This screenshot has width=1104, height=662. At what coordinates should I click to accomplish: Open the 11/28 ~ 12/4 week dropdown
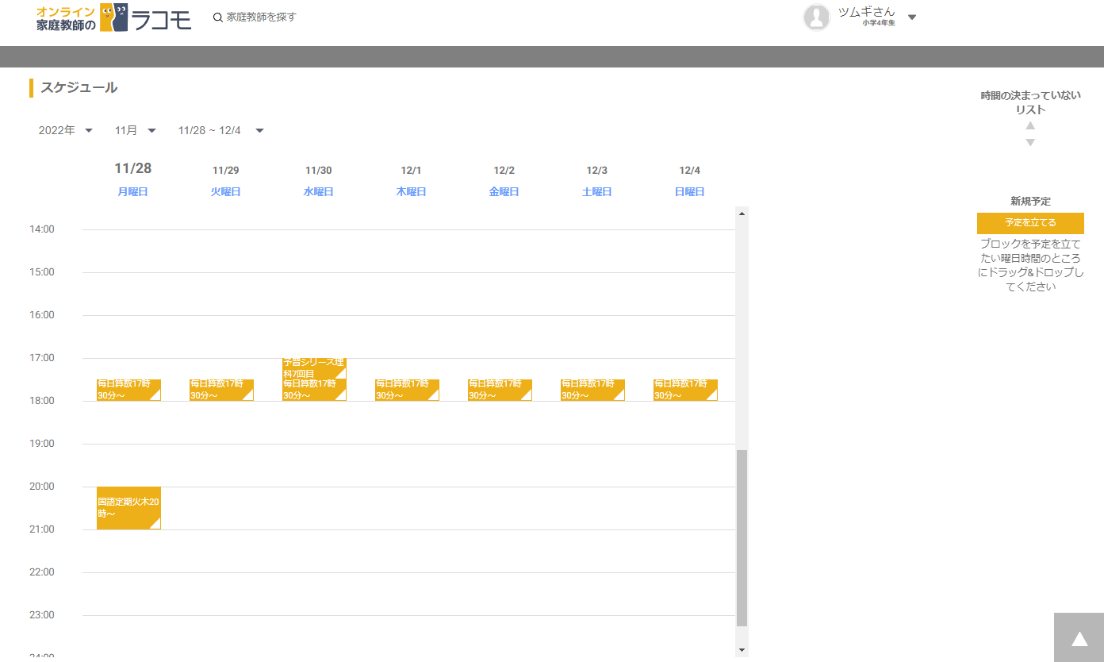(221, 130)
